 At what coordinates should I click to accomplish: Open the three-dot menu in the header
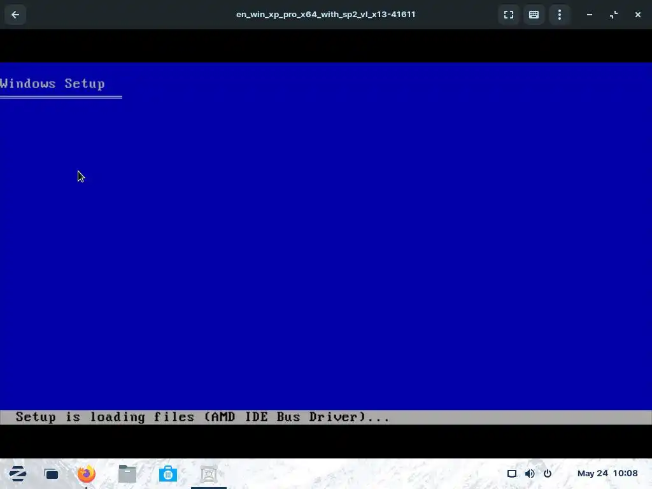tap(560, 15)
